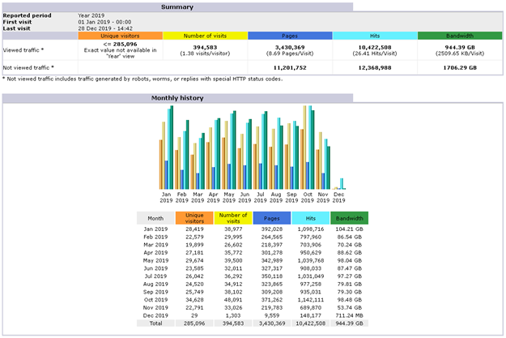Click the 944.39 GB bandwidth value in Summary
The width and height of the screenshot is (506, 338).
pyautogui.click(x=460, y=47)
